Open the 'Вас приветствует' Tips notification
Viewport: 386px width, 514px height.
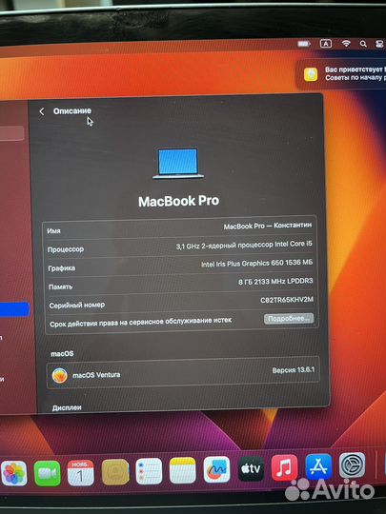coord(341,74)
